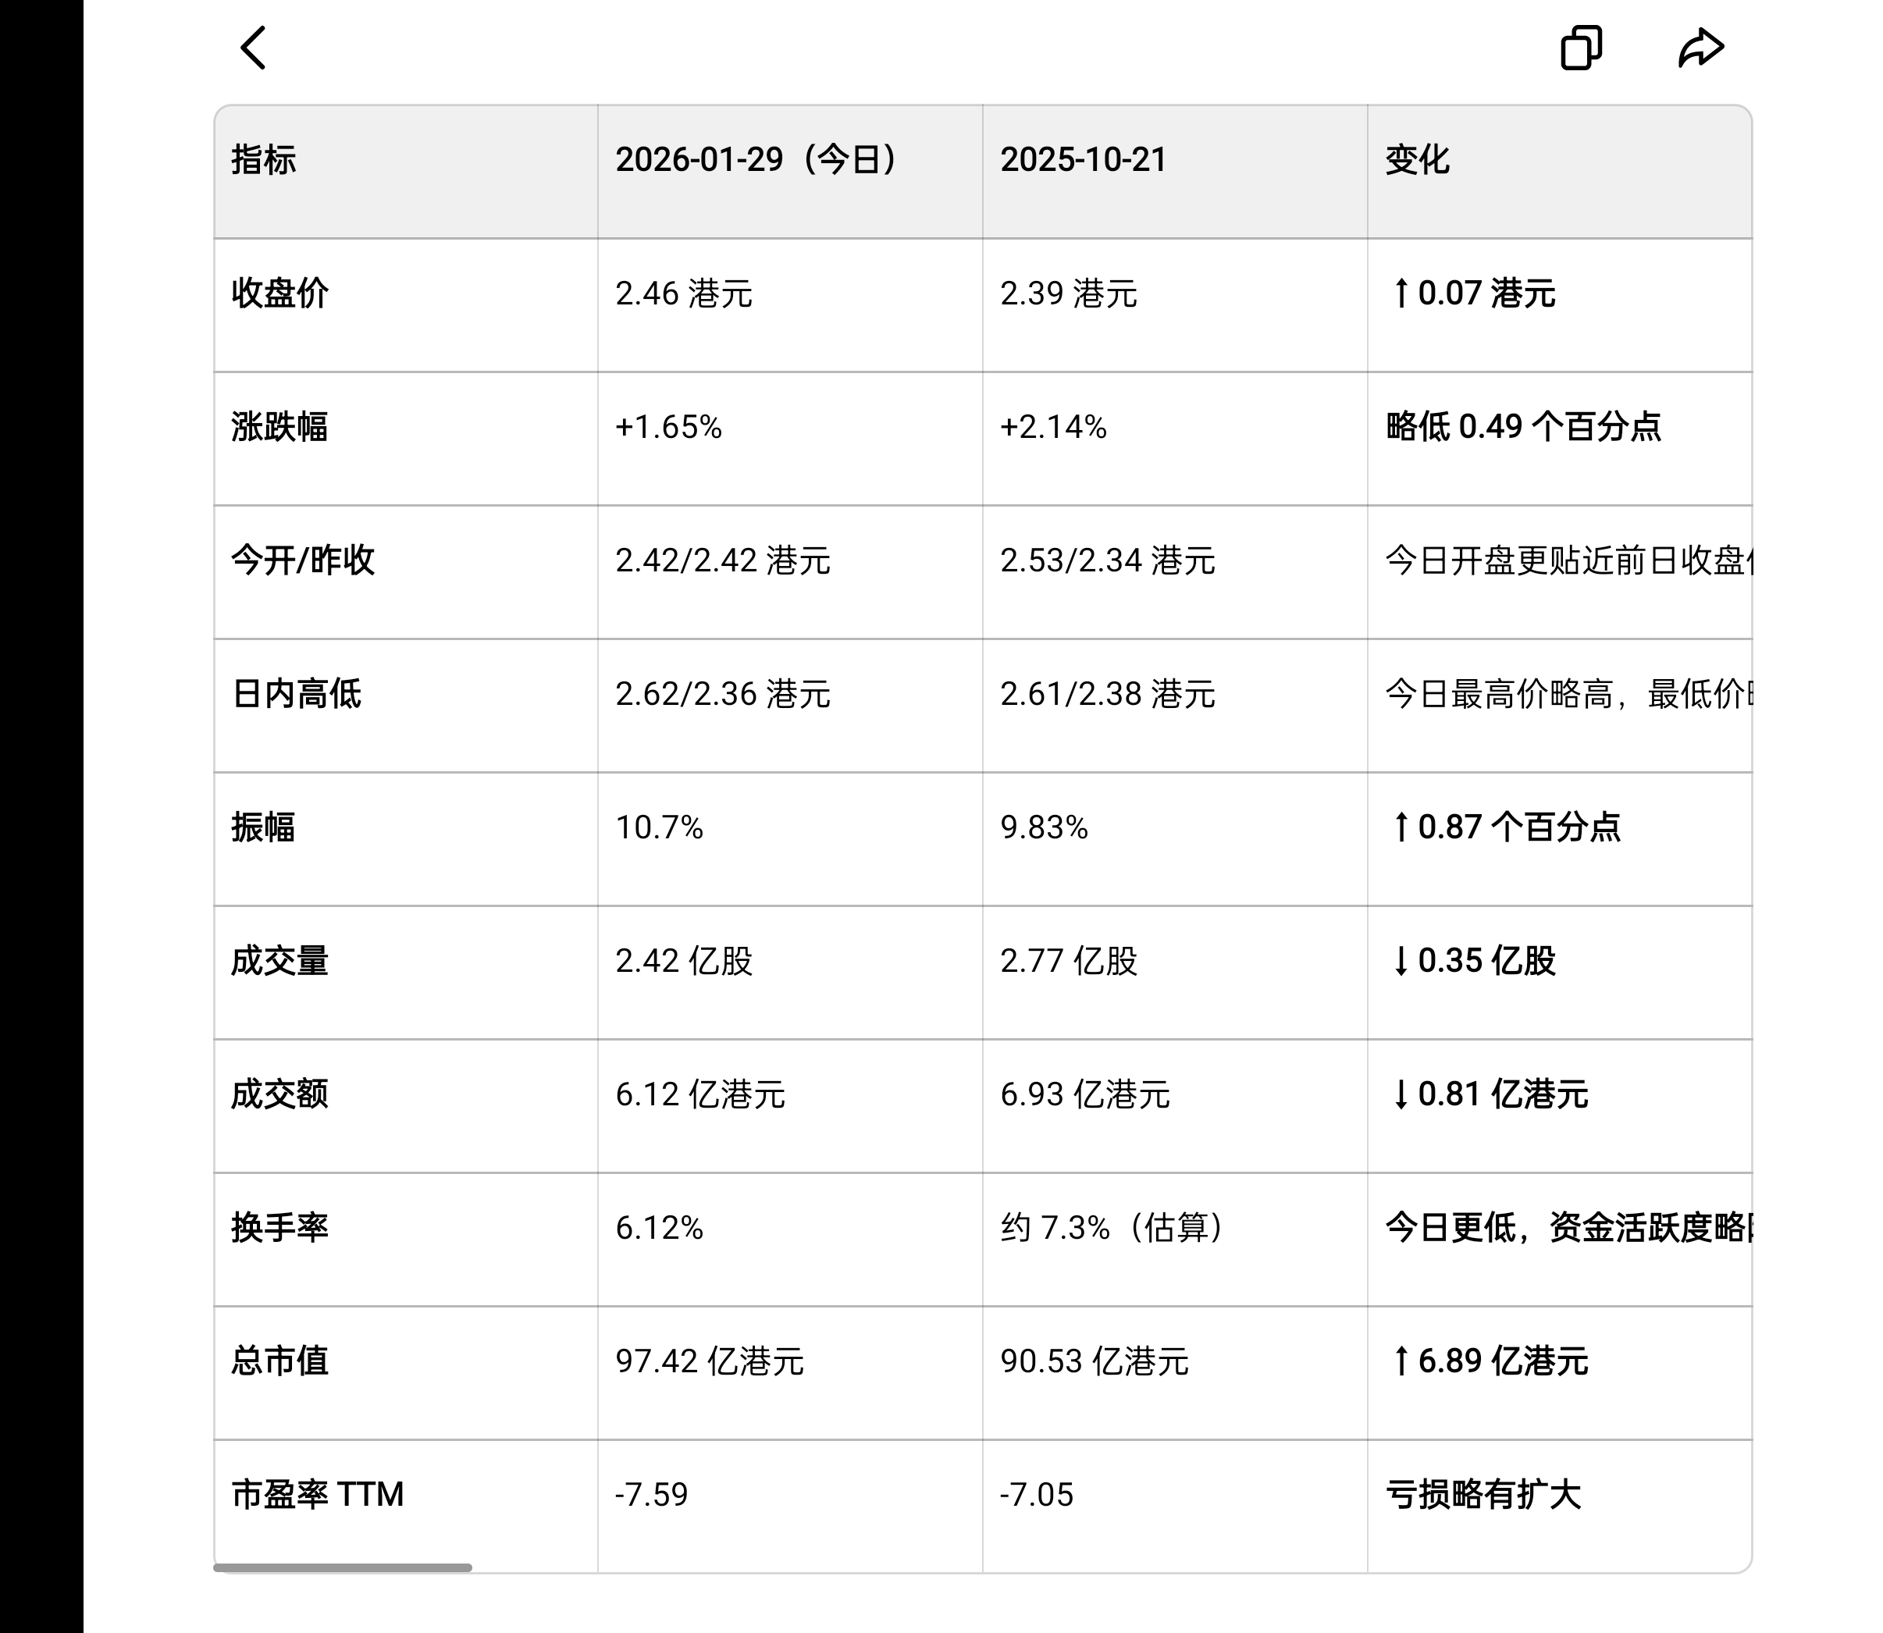Image resolution: width=1883 pixels, height=1633 pixels.
Task: Click the 振幅 10.7% value cell
Action: click(x=659, y=827)
